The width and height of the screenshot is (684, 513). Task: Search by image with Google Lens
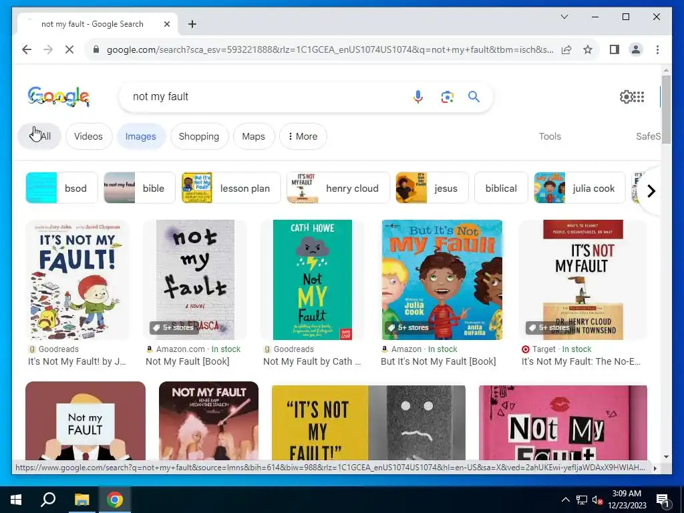(447, 97)
